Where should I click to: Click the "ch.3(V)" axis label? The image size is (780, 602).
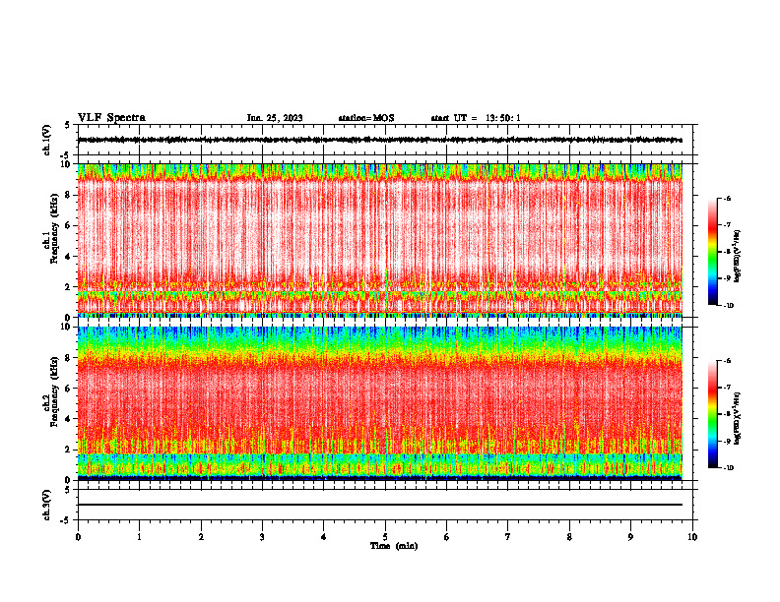[47, 505]
